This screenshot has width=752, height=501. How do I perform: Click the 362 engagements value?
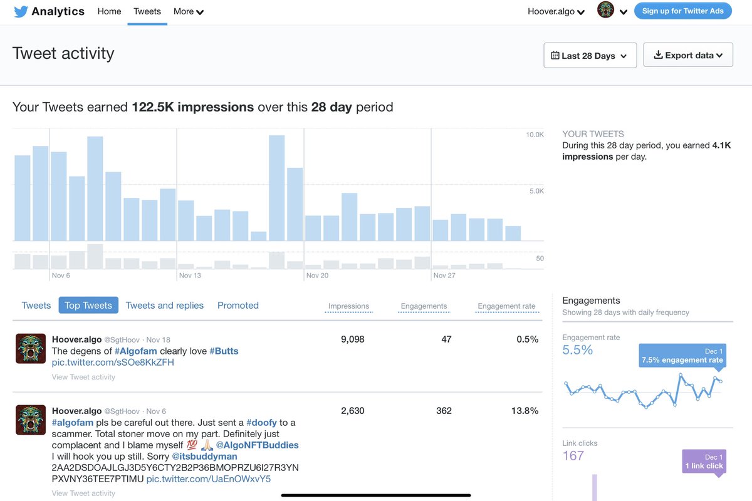pyautogui.click(x=444, y=411)
